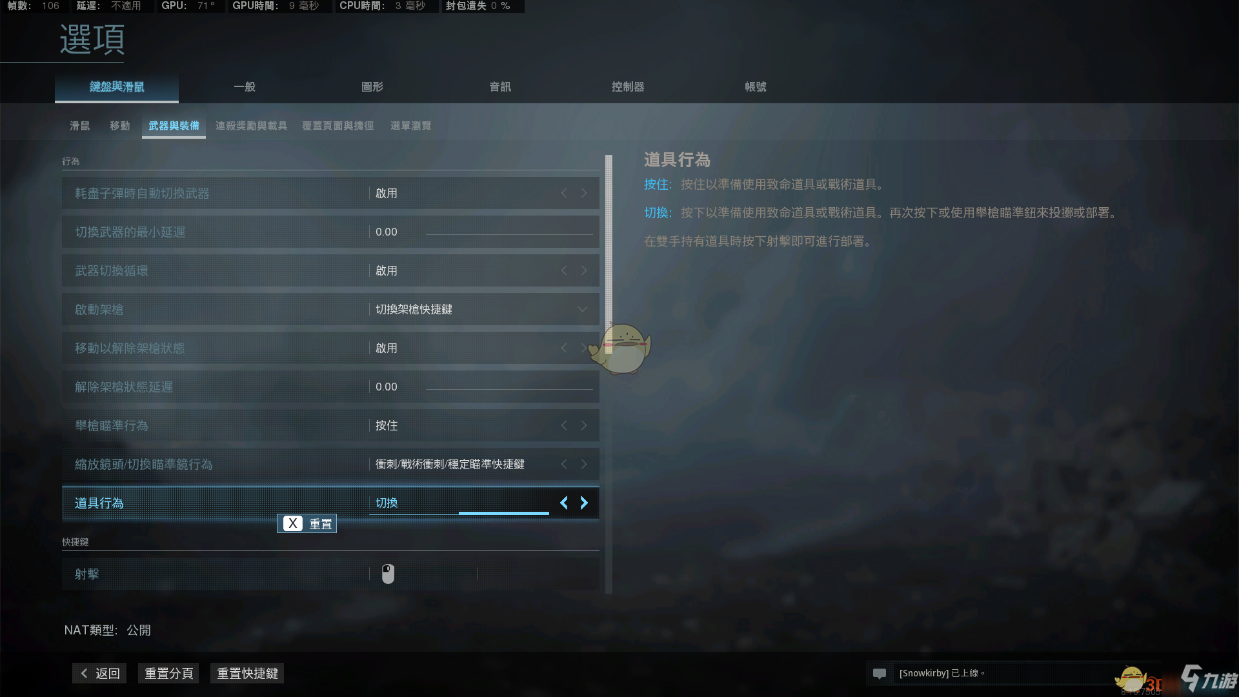Click left arrow icon on 道具行為
This screenshot has height=697, width=1239.
[565, 502]
